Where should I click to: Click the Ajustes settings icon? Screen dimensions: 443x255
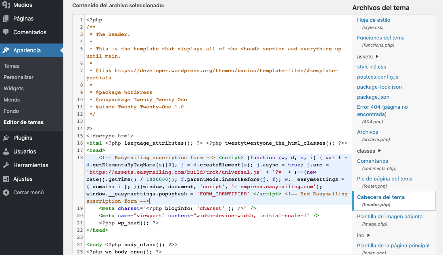pos(6,179)
